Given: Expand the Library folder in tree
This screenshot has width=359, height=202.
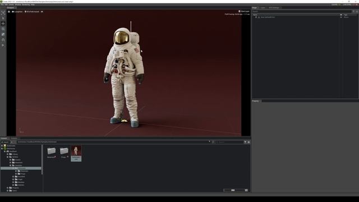Looking at the screenshot, I should tap(7, 154).
